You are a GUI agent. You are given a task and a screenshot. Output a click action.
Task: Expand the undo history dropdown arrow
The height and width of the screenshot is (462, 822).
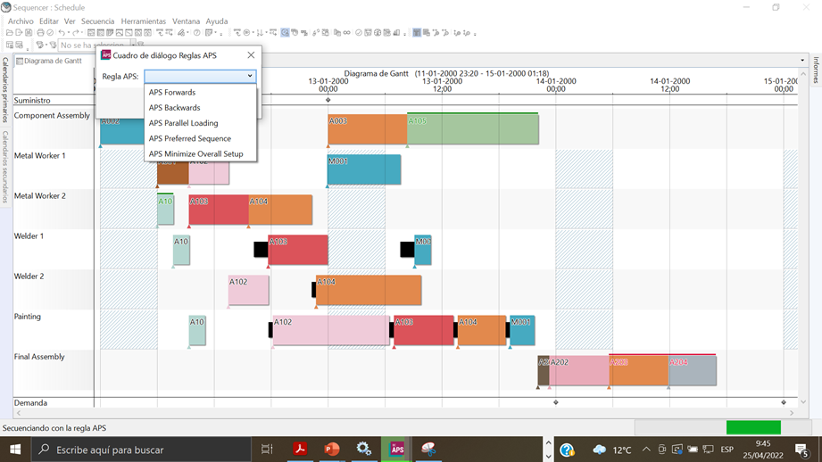68,32
